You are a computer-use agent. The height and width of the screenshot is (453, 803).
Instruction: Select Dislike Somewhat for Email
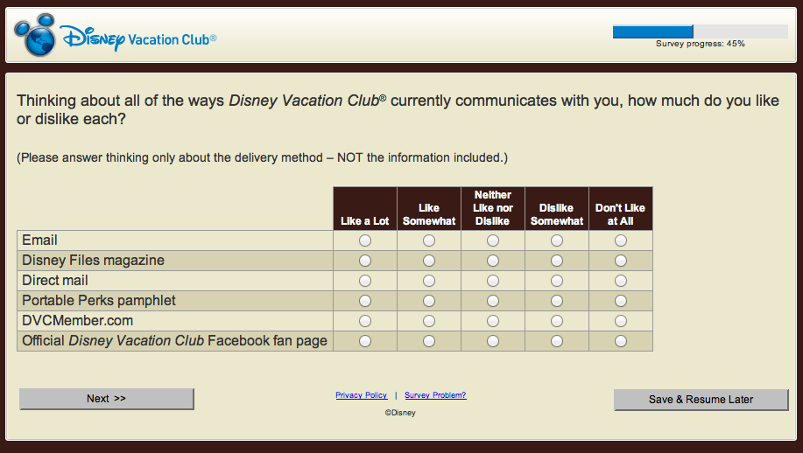pyautogui.click(x=557, y=240)
